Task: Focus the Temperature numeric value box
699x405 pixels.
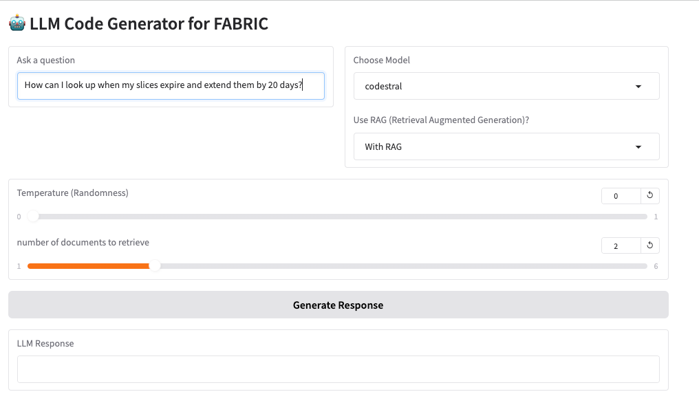Action: pos(620,196)
